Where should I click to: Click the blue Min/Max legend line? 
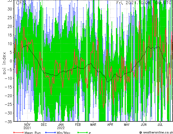[x=50, y=132]
